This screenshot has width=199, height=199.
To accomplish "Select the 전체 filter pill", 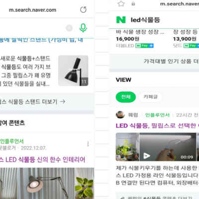I will coord(126,97).
